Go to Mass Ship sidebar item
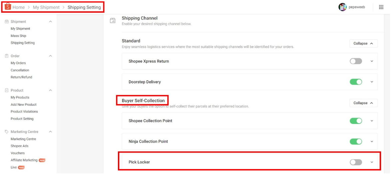 click(18, 36)
